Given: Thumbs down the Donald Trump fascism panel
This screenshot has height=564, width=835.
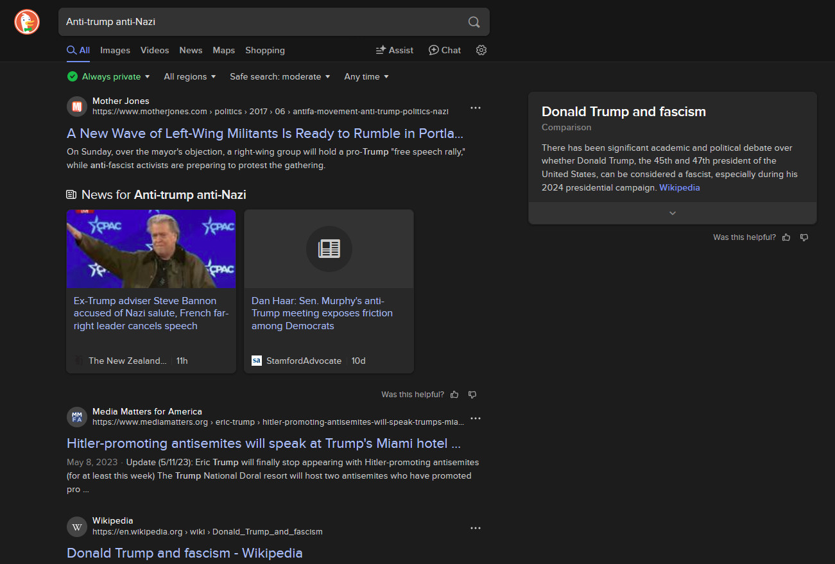Looking at the screenshot, I should (x=804, y=237).
